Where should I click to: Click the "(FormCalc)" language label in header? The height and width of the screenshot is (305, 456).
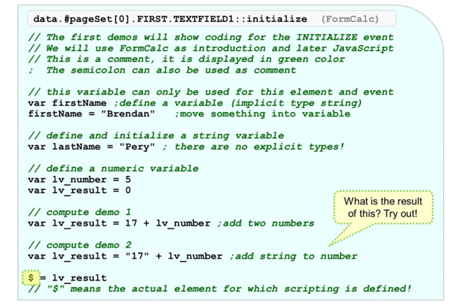point(349,18)
